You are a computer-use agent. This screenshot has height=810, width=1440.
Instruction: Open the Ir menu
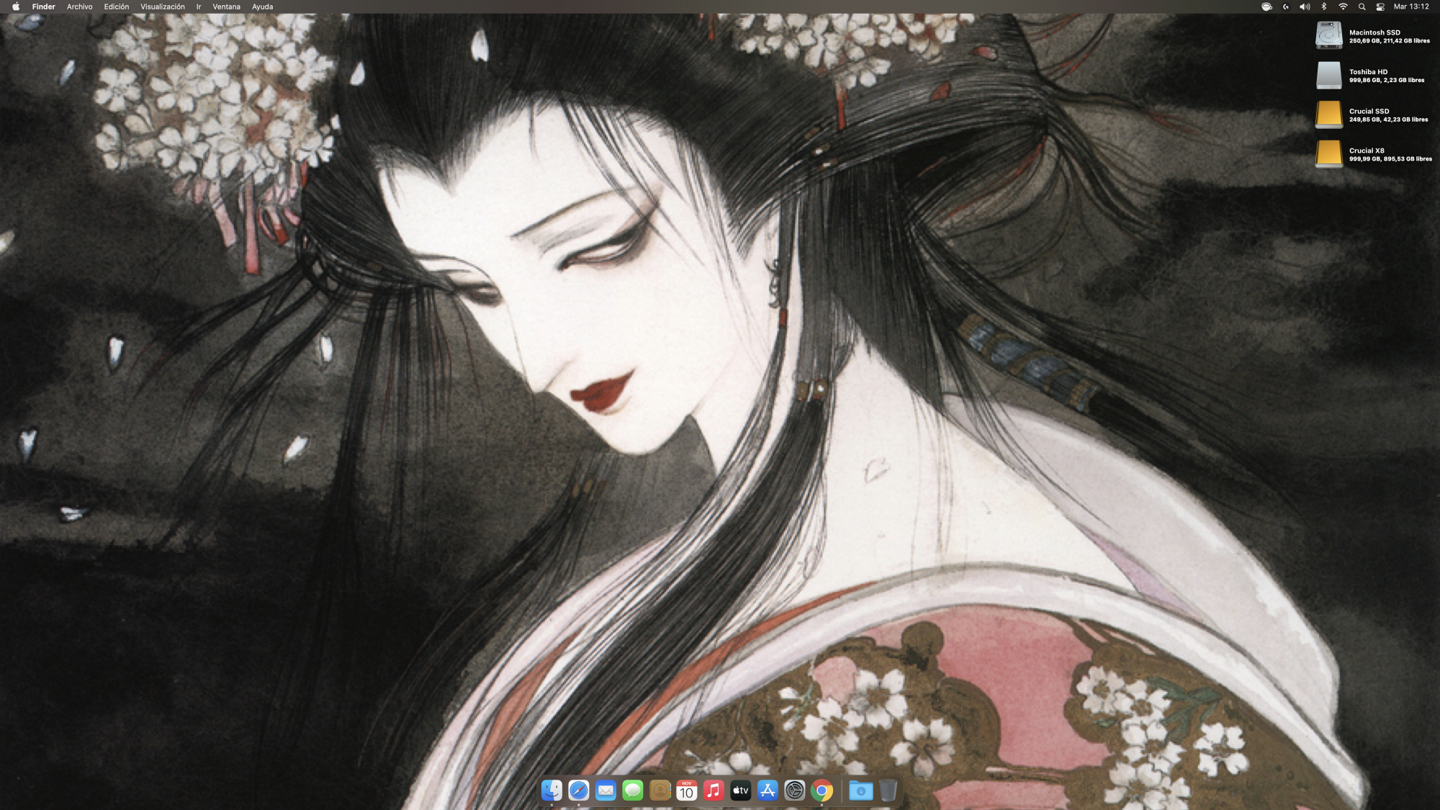(x=199, y=6)
